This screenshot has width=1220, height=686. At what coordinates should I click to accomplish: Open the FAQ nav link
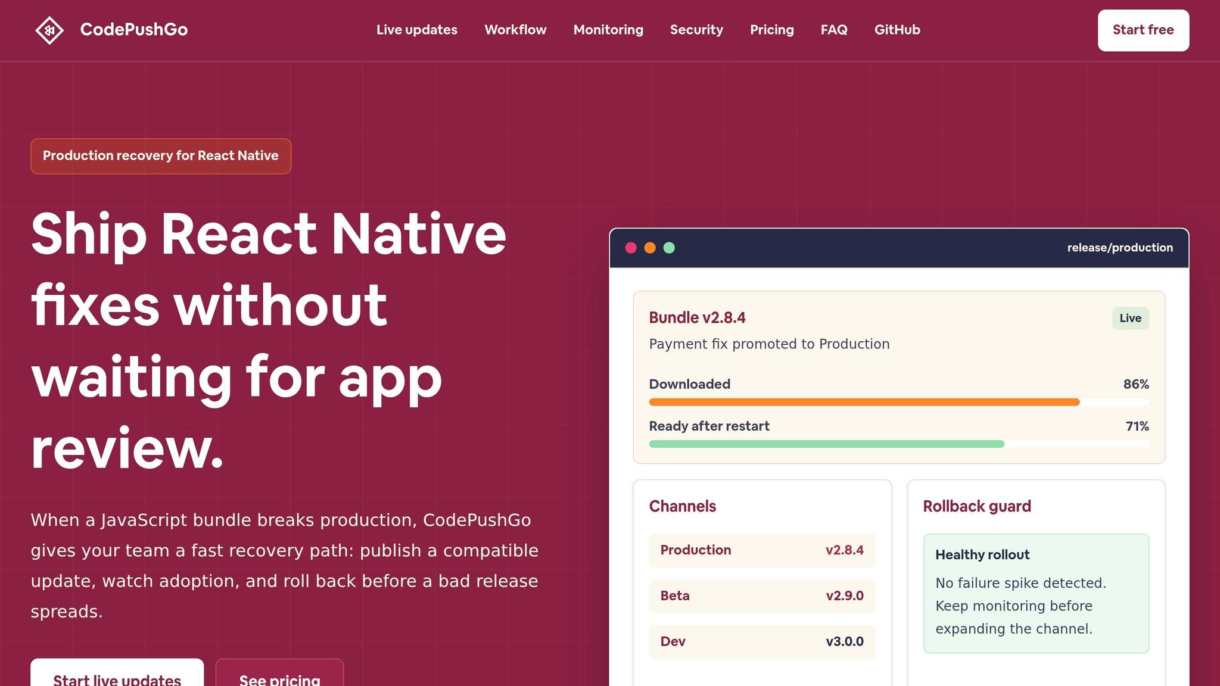point(834,30)
